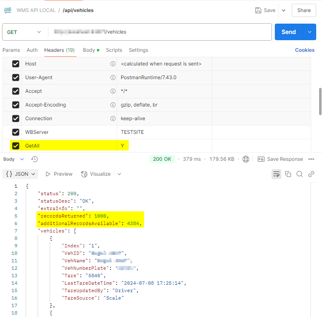
Task: Click the 179.56 KB response size
Action: coord(222,159)
